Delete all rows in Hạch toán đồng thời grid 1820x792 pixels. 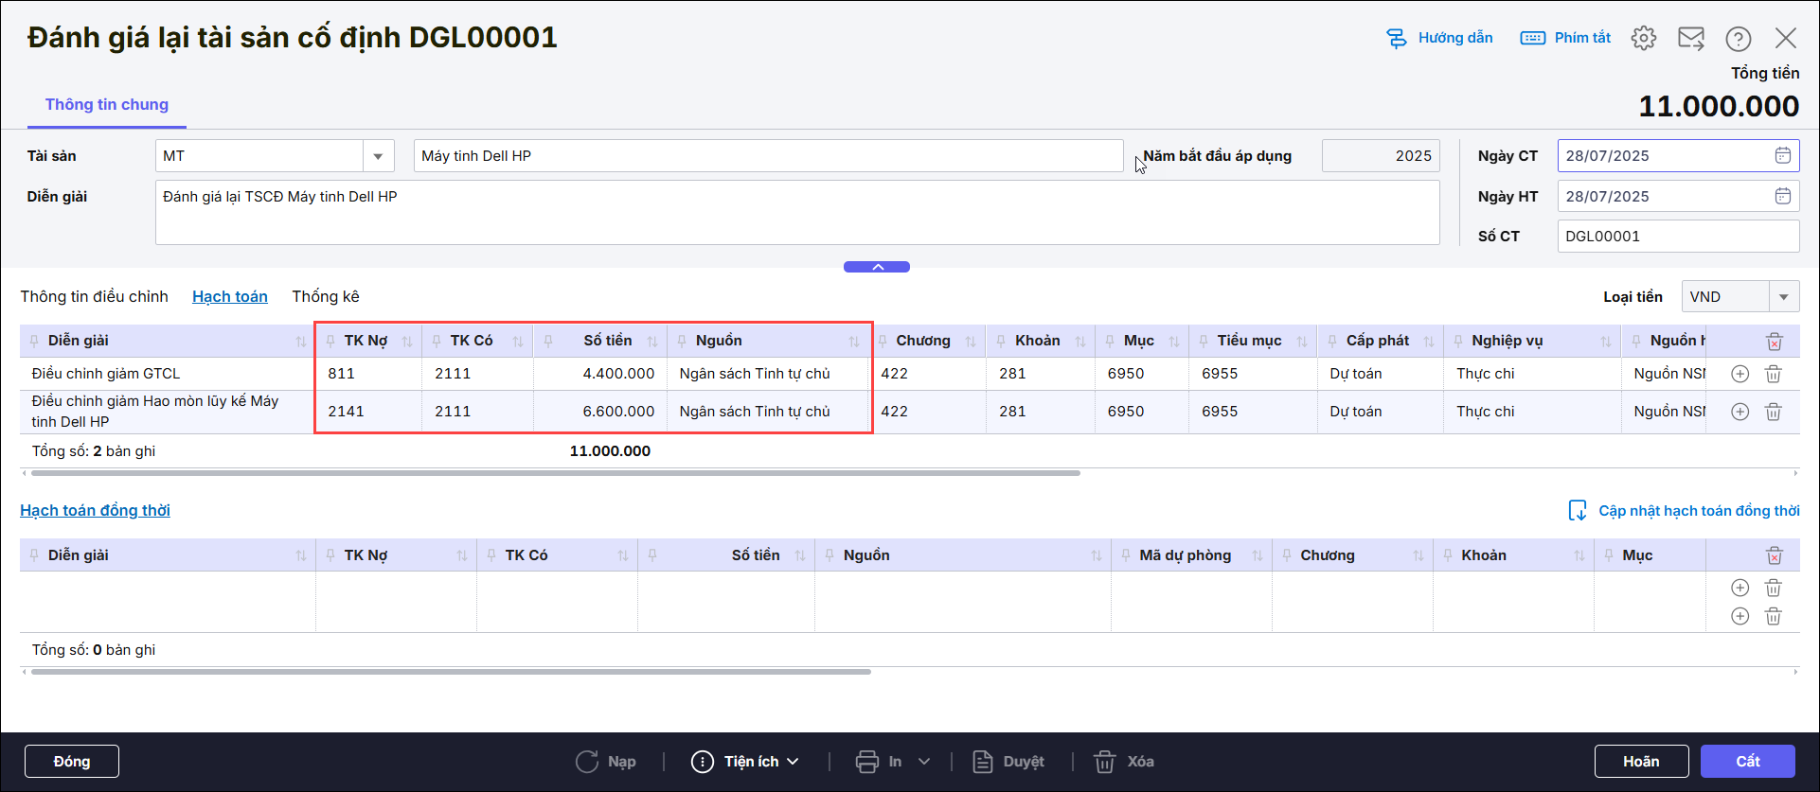point(1774,555)
